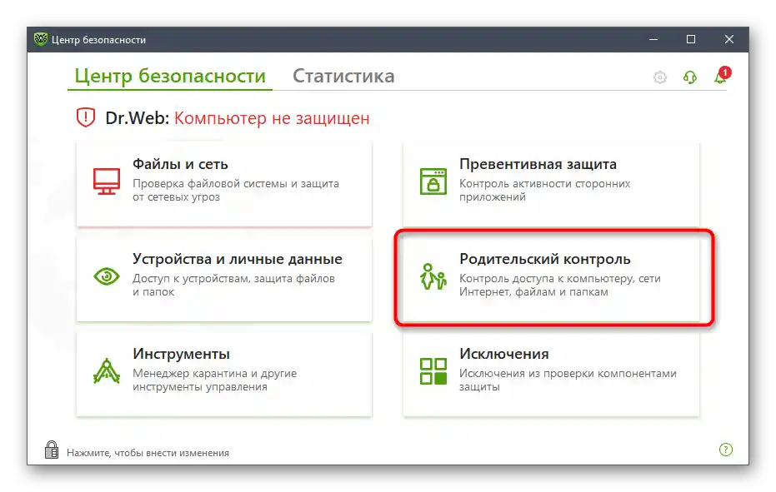Maximize the Центр безопасности window
Viewport: 776px width, 492px height.
[691, 39]
